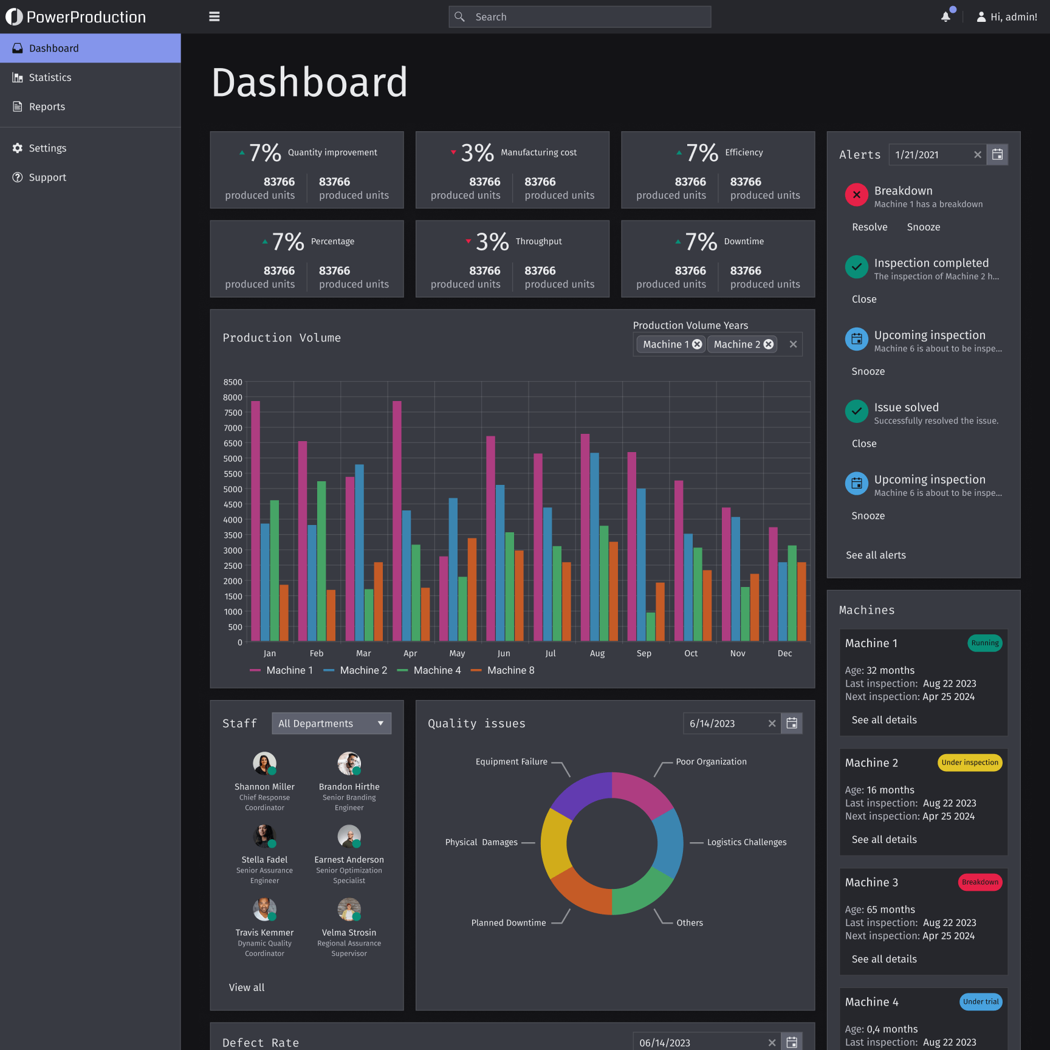Open the Alerts date calendar picker

997,155
